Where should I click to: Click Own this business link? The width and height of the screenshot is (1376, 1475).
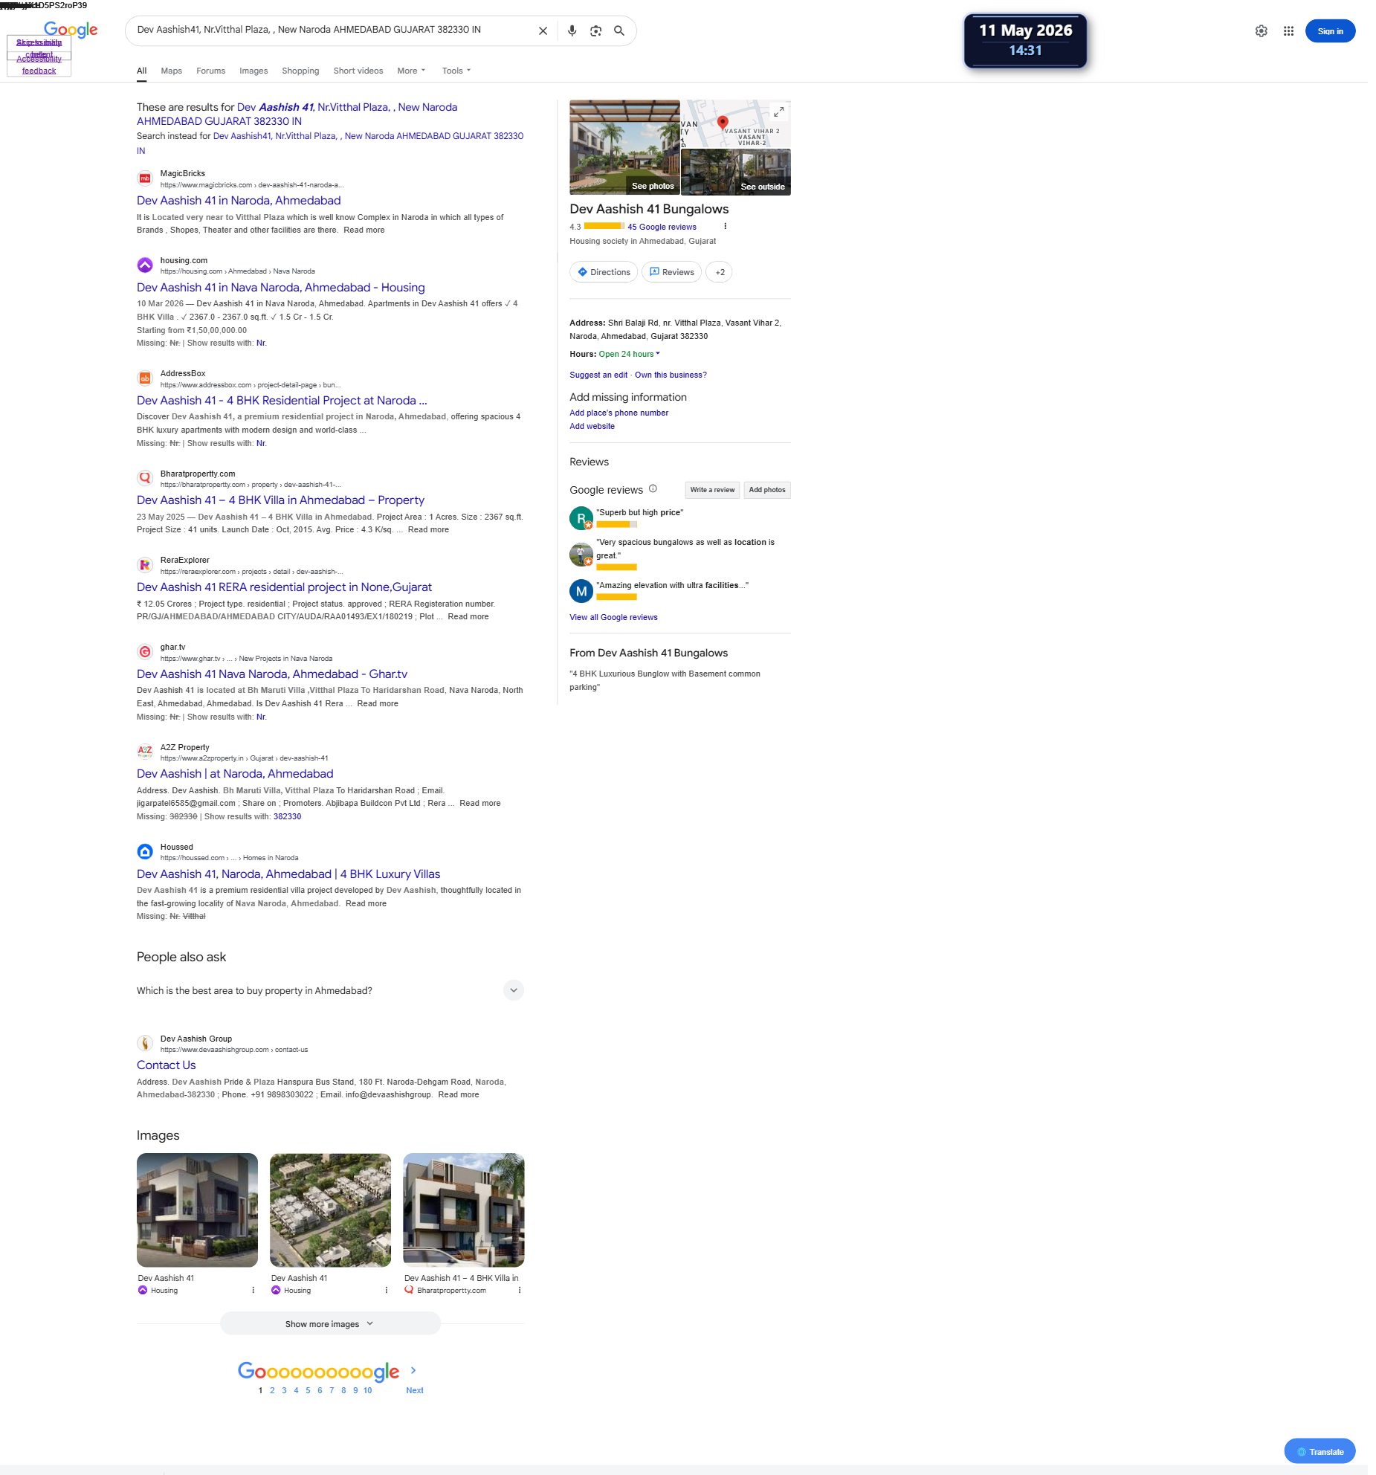point(671,375)
